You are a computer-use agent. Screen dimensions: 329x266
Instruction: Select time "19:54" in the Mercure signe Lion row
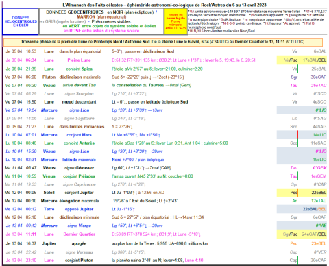[31, 110]
